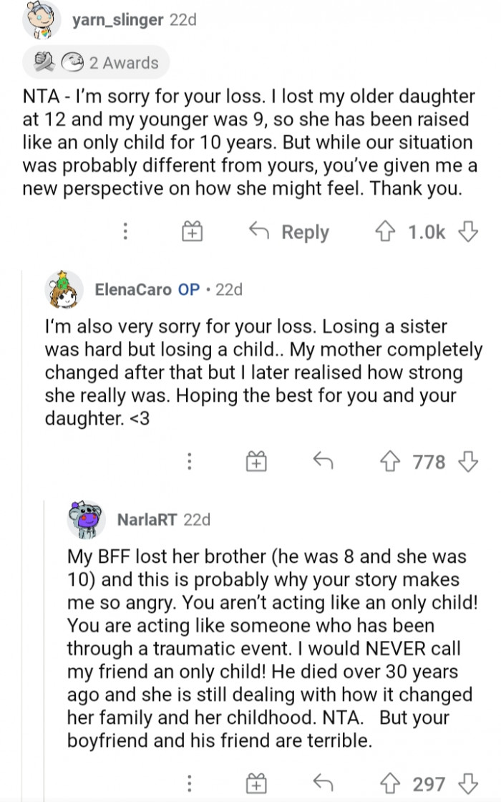Reply to yarn_slinger's comment

click(x=290, y=231)
